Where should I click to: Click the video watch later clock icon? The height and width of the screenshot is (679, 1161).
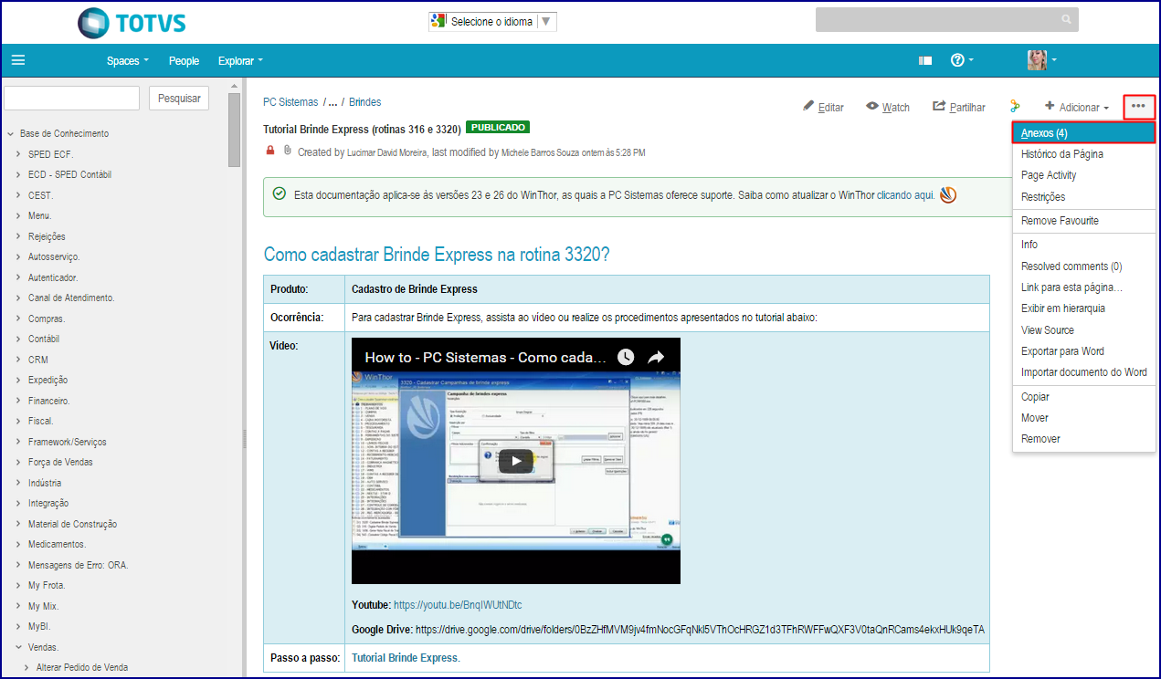[x=626, y=357]
